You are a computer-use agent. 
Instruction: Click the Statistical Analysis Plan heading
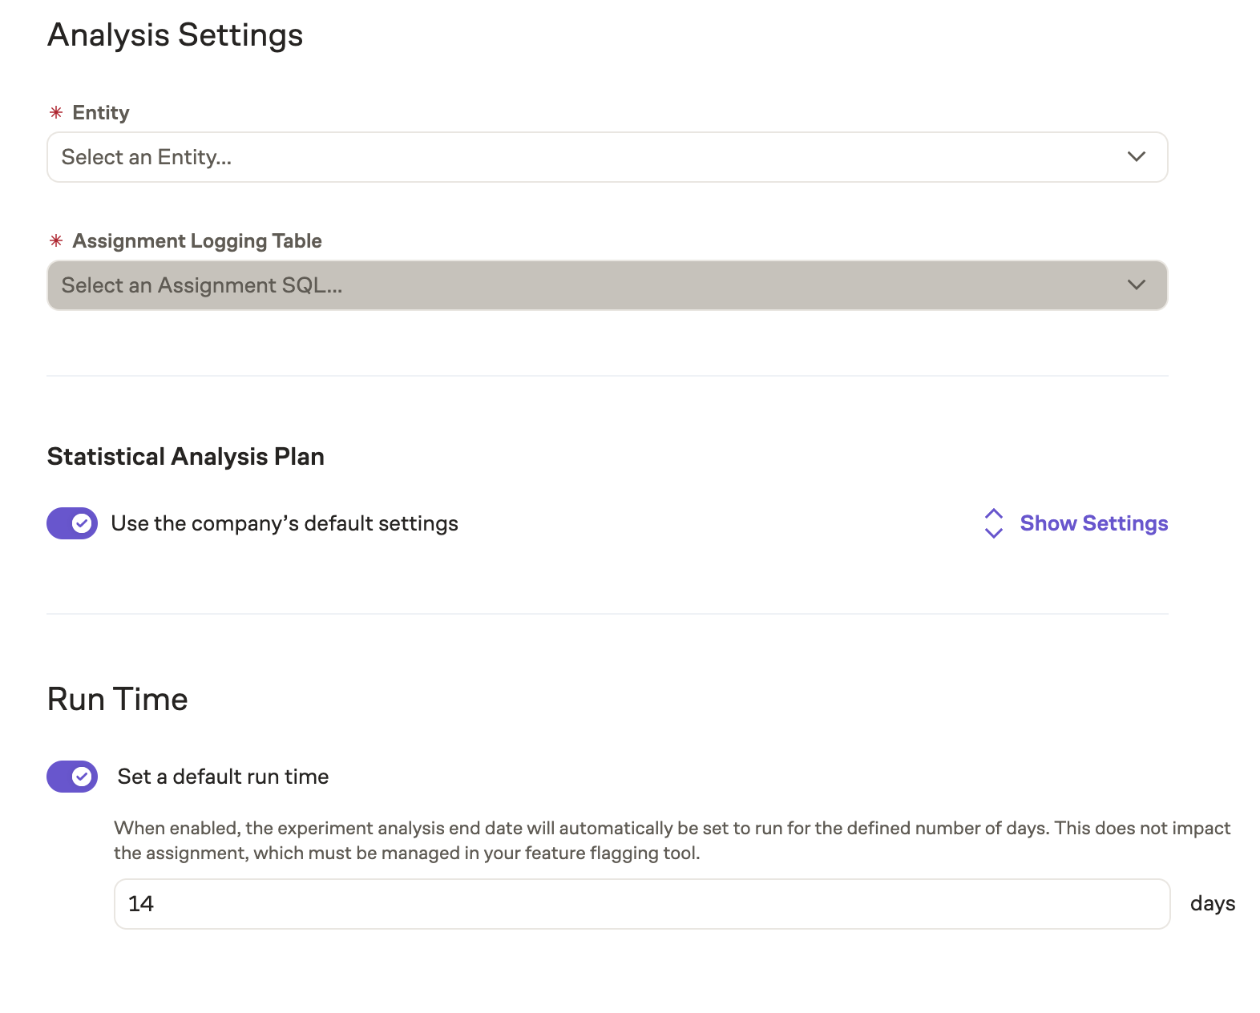(x=186, y=457)
